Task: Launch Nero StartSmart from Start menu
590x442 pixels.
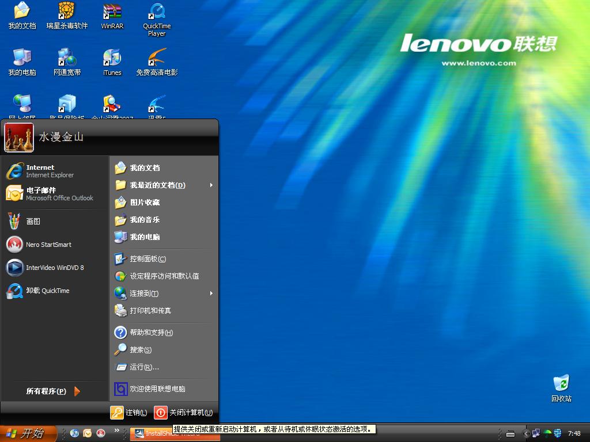Action: [x=48, y=245]
